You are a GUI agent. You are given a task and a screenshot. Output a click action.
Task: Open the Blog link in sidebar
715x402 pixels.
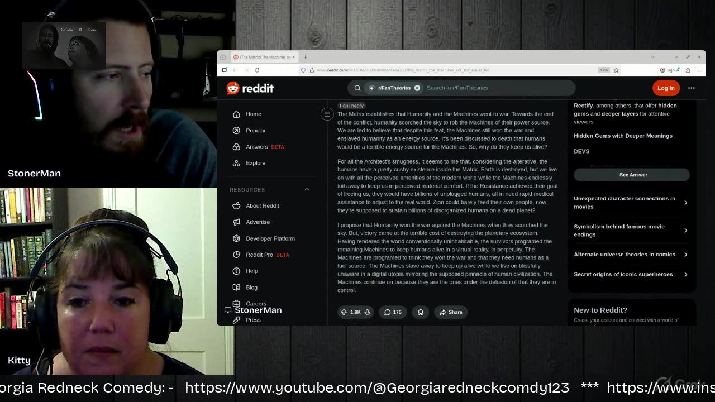point(251,288)
